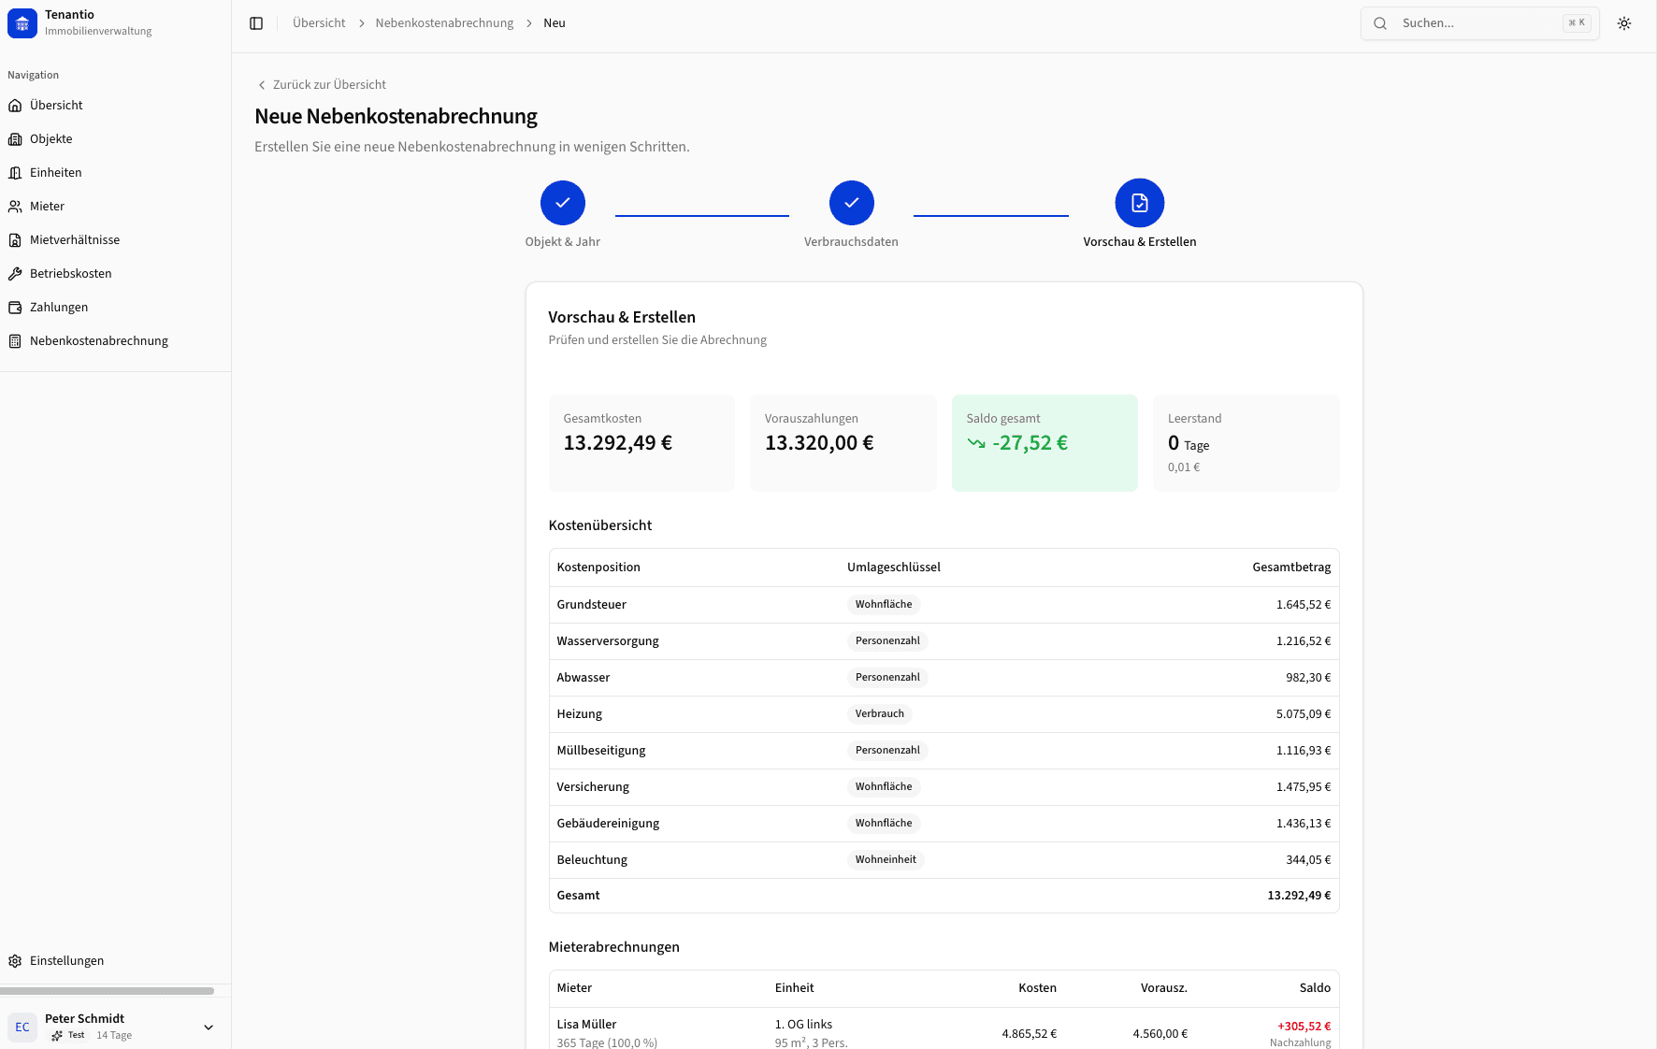Open the Objekte section in the sidebar

coord(50,138)
